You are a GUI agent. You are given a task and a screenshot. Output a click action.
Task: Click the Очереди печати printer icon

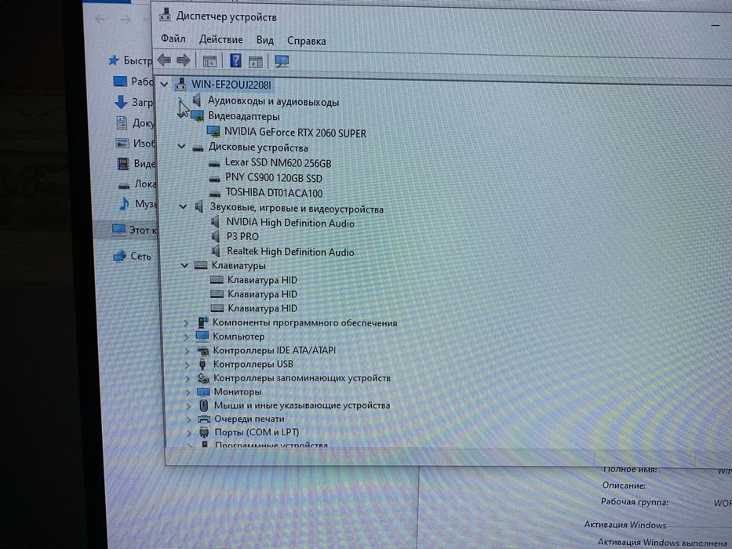click(204, 419)
